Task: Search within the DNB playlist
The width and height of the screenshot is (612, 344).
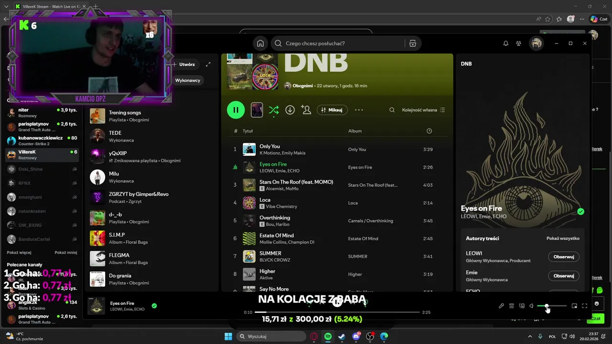Action: point(392,110)
